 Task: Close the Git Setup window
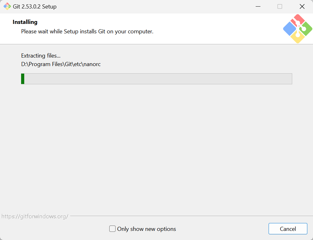coord(302,7)
